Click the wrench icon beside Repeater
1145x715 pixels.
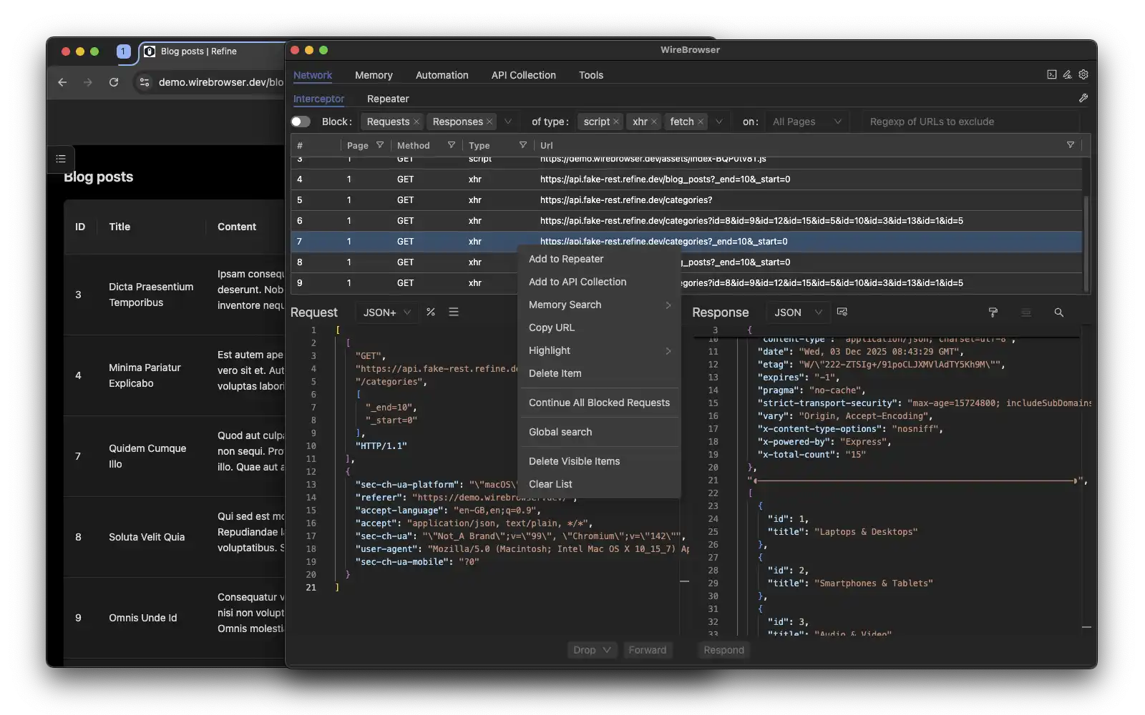[x=1083, y=99]
